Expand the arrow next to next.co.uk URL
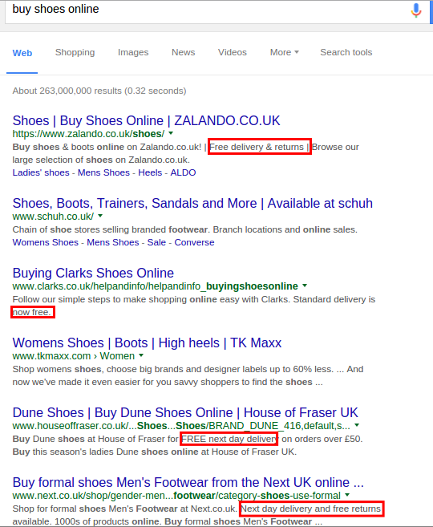433x527 pixels. pyautogui.click(x=347, y=495)
